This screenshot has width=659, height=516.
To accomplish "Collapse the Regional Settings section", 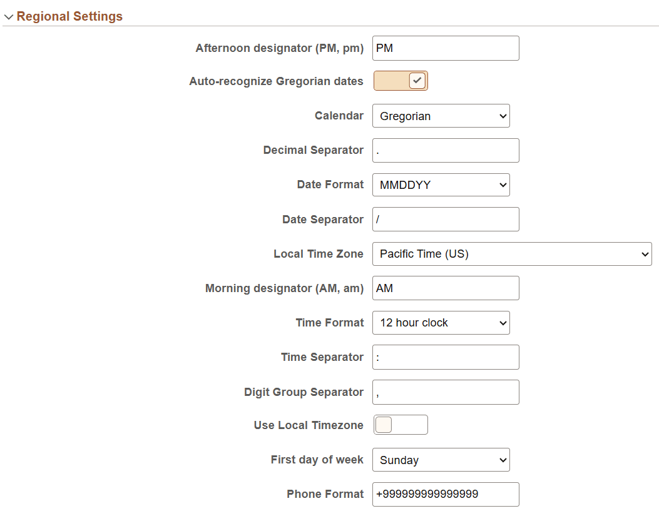I will 9,16.
